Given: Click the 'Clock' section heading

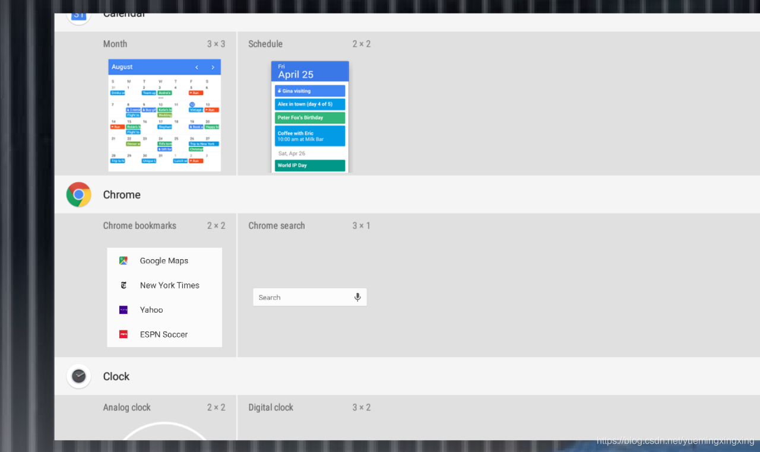Looking at the screenshot, I should 116,377.
